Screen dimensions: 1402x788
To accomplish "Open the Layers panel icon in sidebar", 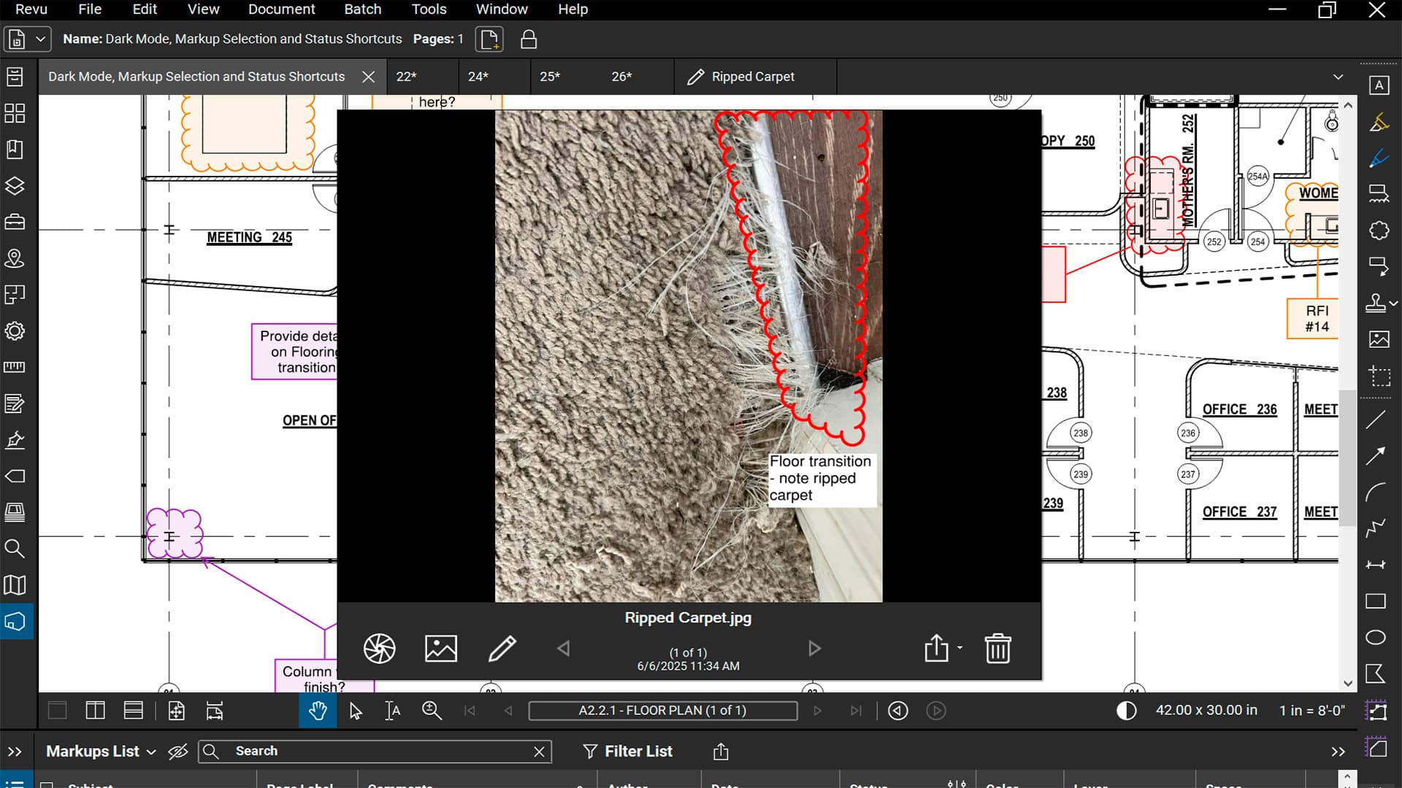I will pyautogui.click(x=15, y=186).
